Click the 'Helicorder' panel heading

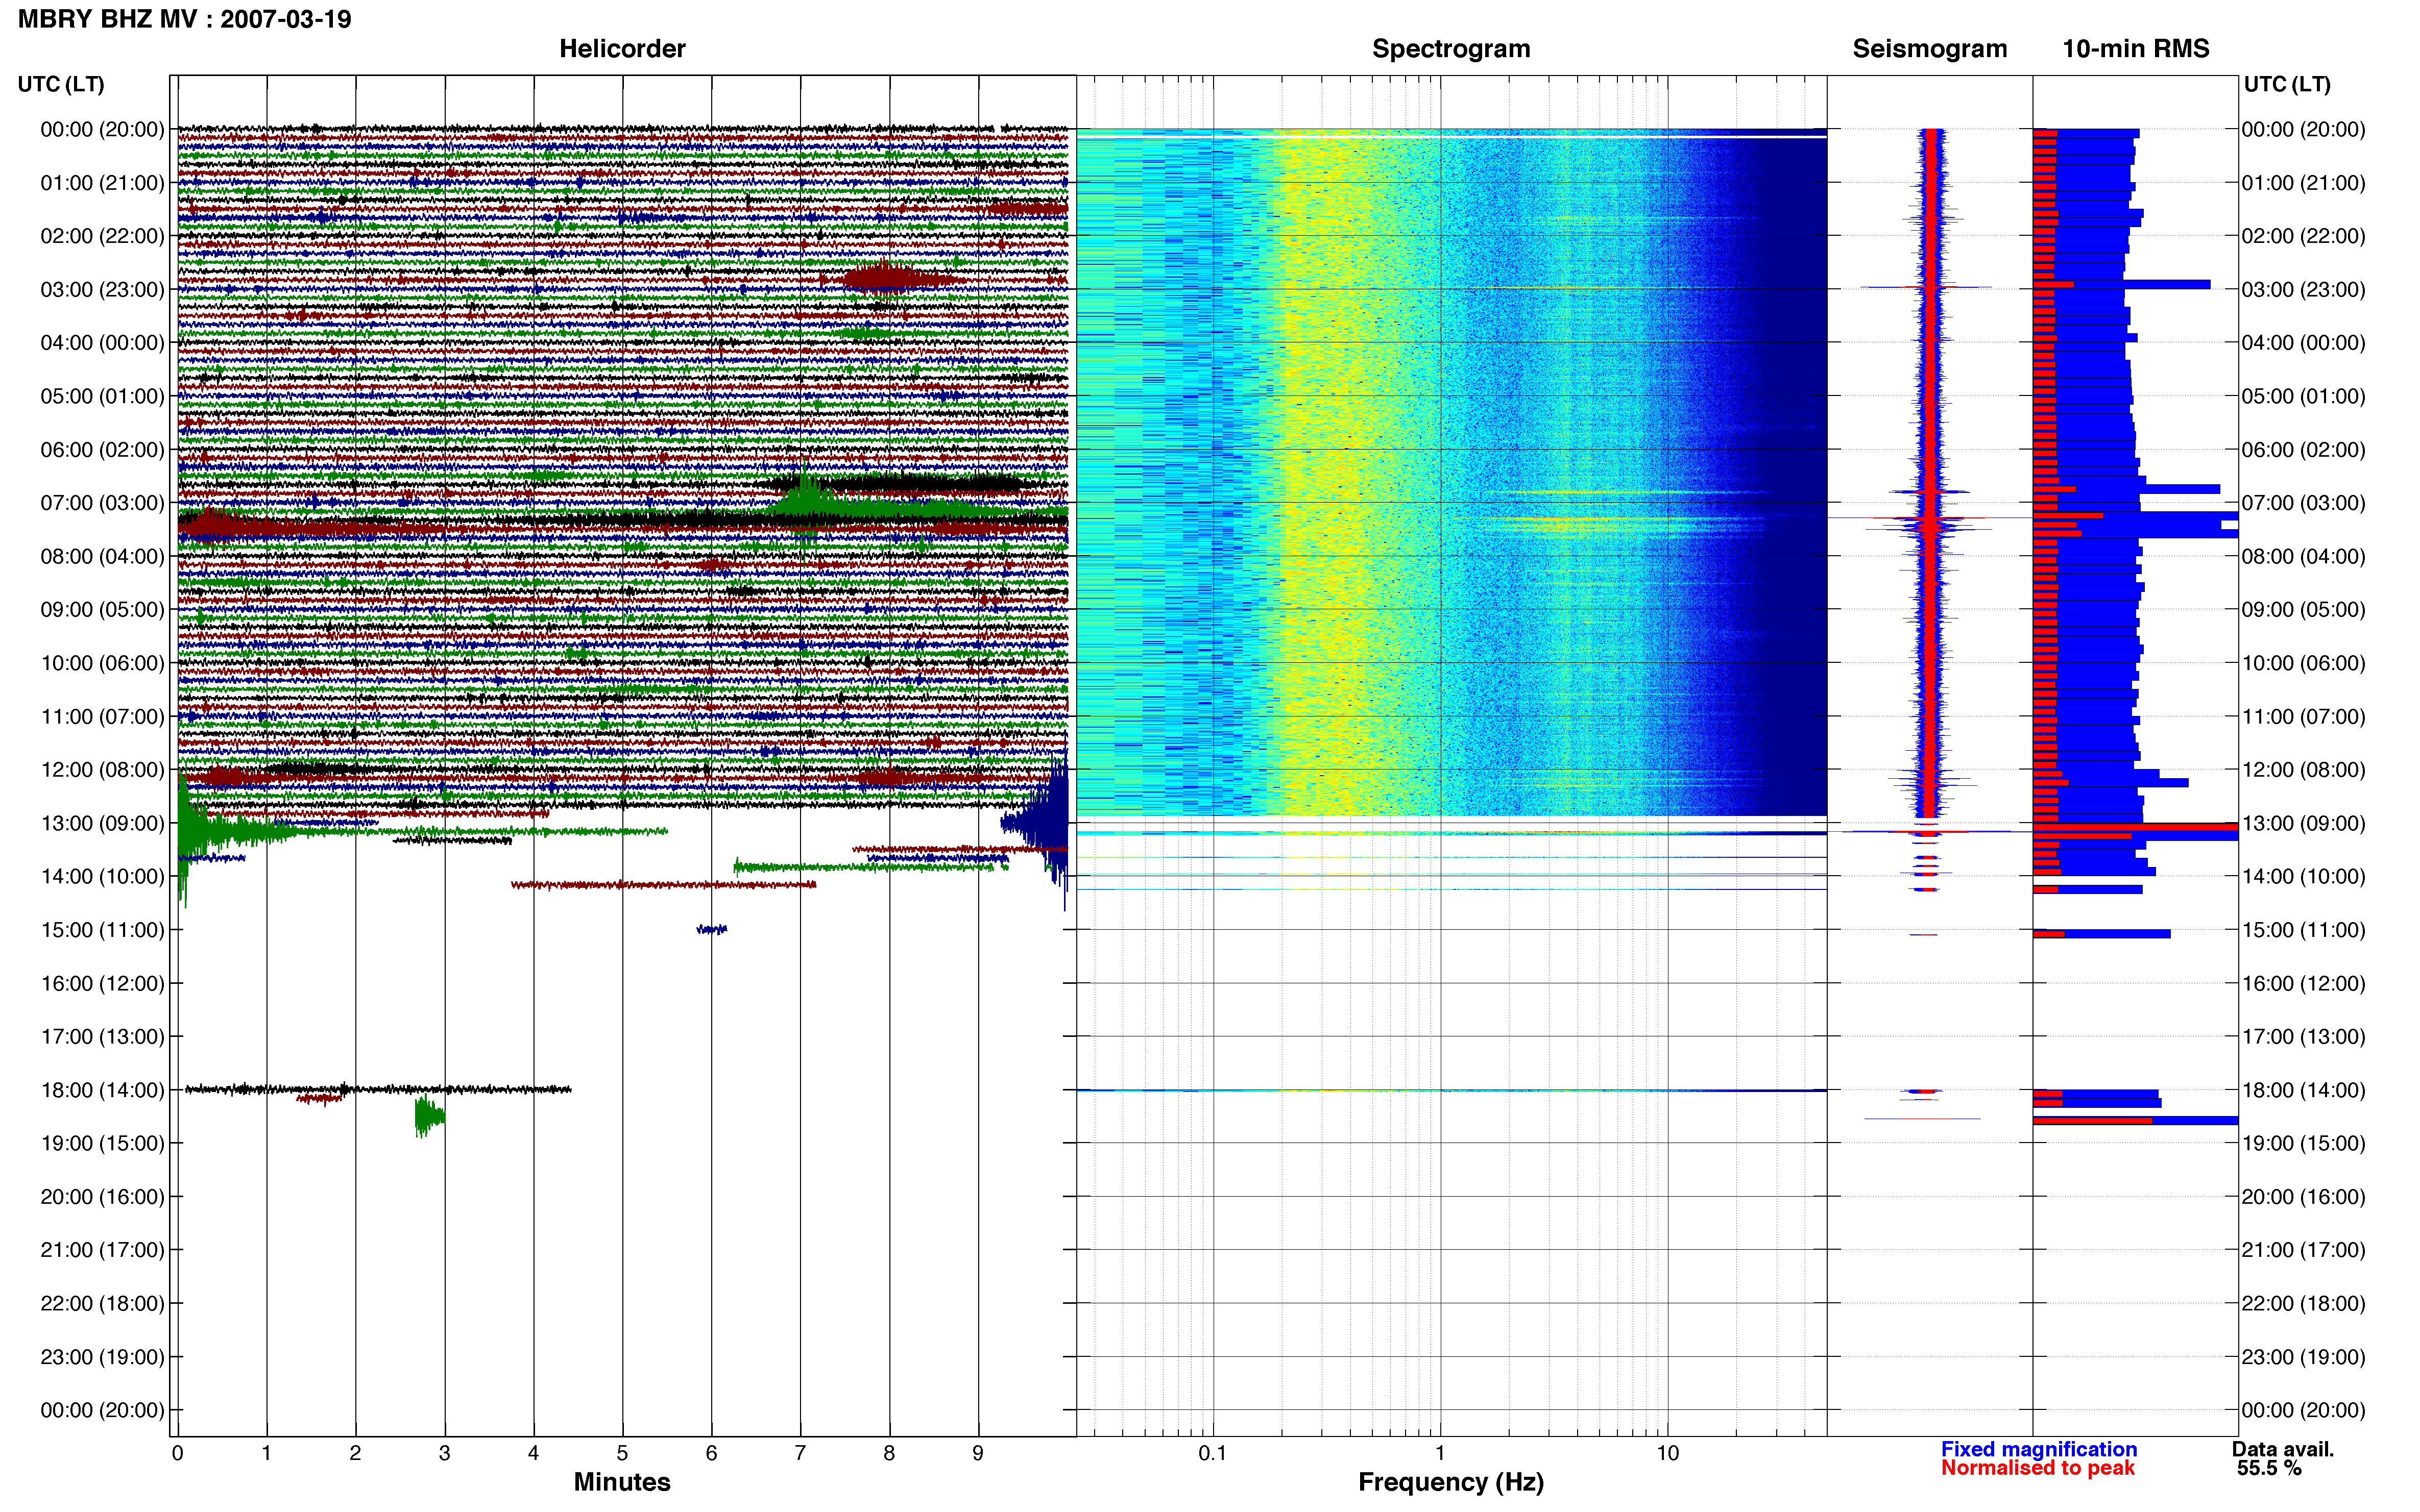pyautogui.click(x=622, y=49)
